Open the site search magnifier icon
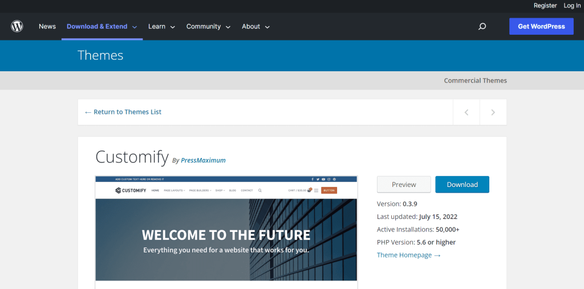Screen dimensions: 584x289 pyautogui.click(x=482, y=26)
